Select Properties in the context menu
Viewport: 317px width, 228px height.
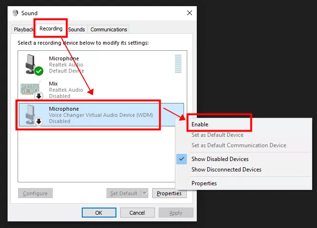[204, 183]
